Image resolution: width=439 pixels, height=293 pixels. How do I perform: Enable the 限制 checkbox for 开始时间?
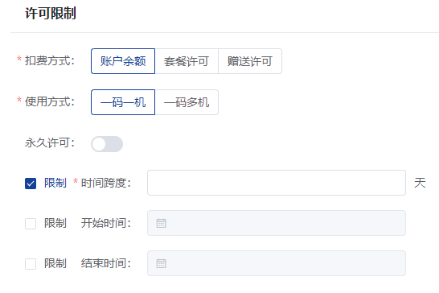31,224
